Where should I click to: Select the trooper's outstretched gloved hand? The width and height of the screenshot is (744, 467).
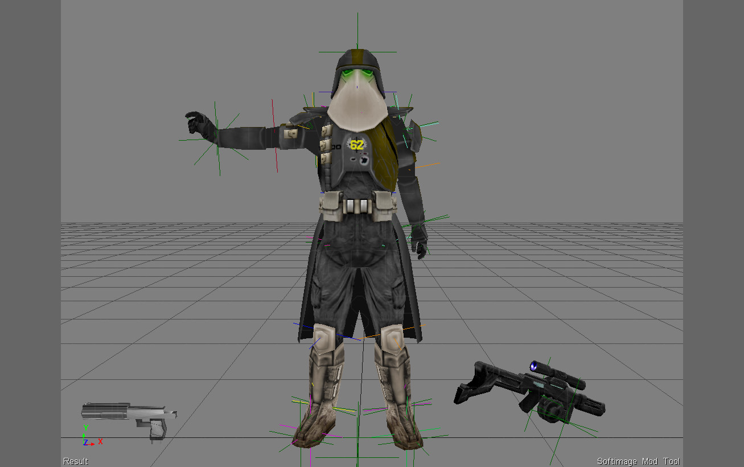tap(200, 126)
